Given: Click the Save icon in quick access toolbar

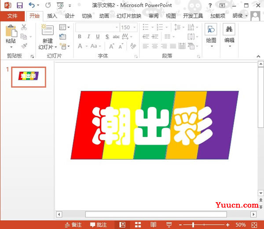Looking at the screenshot, I should pyautogui.click(x=20, y=5).
